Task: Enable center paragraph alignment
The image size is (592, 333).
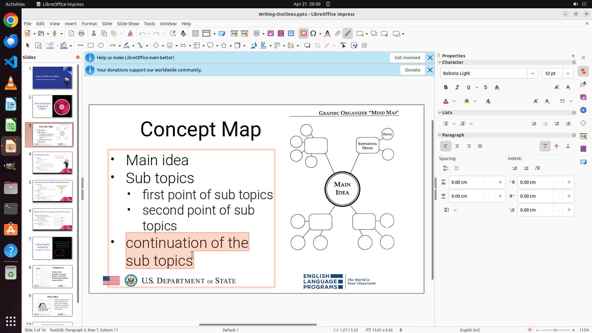Action: [457, 146]
